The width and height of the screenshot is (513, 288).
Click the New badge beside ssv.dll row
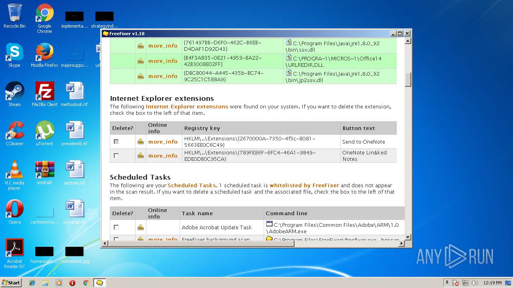pyautogui.click(x=141, y=46)
